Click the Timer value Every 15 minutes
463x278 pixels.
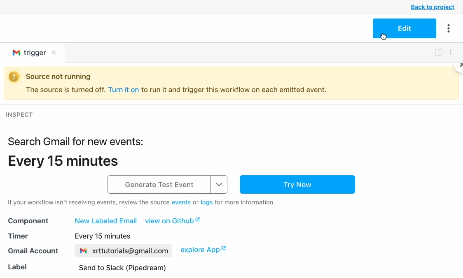[x=103, y=236]
